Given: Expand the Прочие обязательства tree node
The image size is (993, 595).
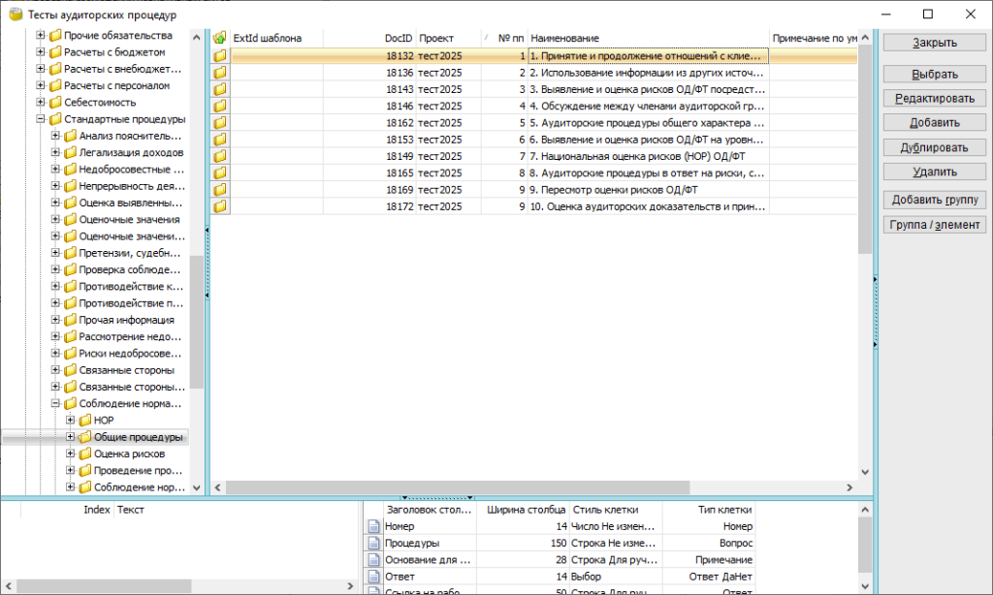Looking at the screenshot, I should (41, 36).
